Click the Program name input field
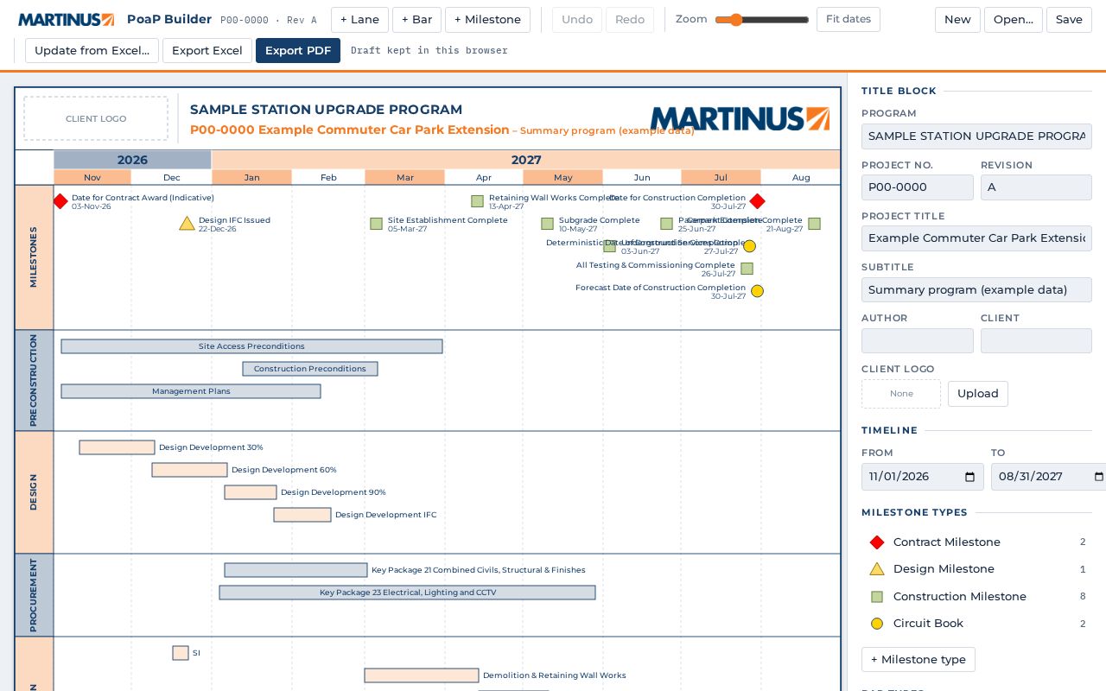The height and width of the screenshot is (691, 1106). click(x=976, y=136)
